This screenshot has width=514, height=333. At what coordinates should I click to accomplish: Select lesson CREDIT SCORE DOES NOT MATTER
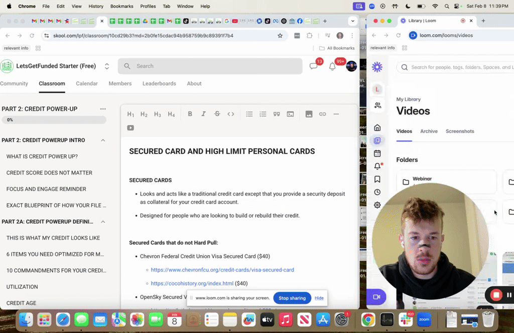point(49,173)
